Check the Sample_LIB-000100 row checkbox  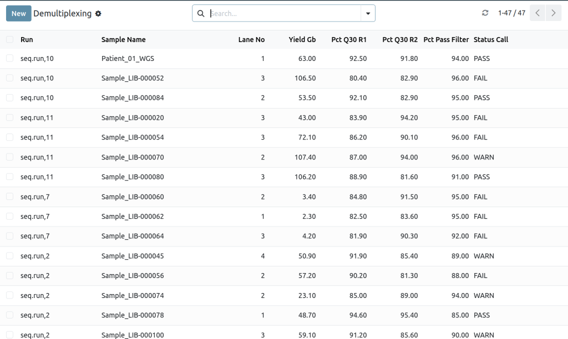tap(9, 335)
